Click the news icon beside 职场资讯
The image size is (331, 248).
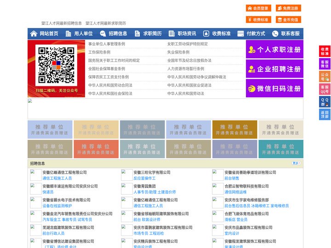coord(171,34)
